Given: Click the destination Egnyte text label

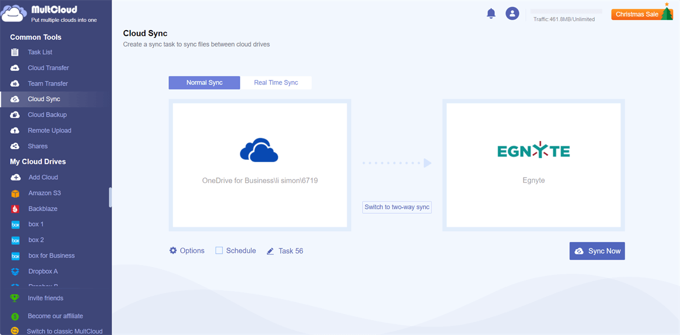Looking at the screenshot, I should tap(533, 181).
